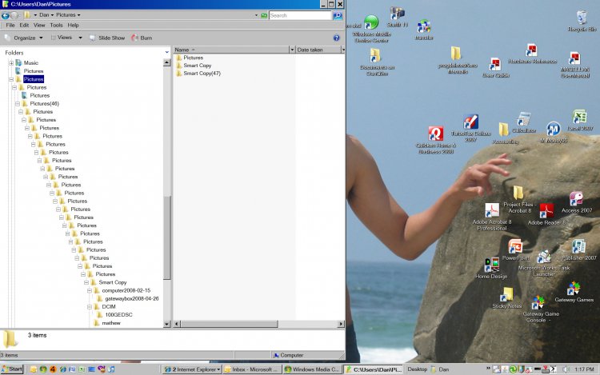The width and height of the screenshot is (600, 375).
Task: Open the View menu
Action: (x=39, y=26)
